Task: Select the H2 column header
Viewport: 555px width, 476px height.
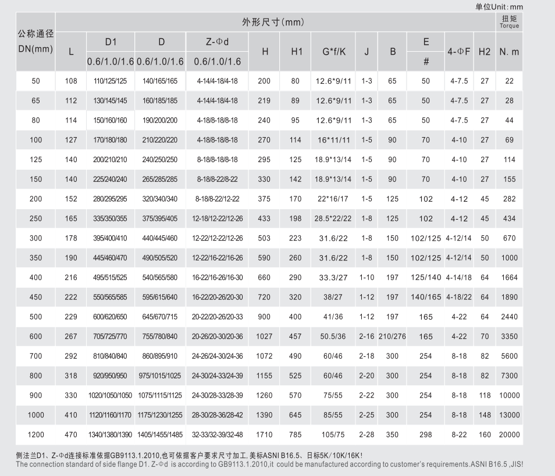Action: pos(484,51)
